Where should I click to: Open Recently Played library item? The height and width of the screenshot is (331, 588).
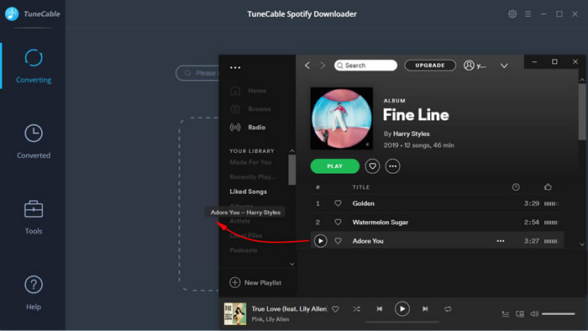click(253, 177)
